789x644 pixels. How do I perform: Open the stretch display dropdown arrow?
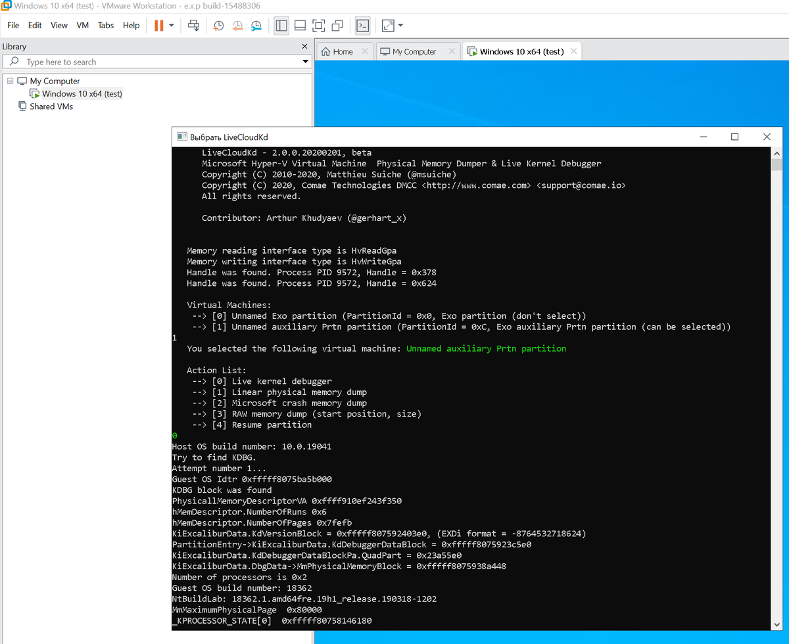click(400, 26)
